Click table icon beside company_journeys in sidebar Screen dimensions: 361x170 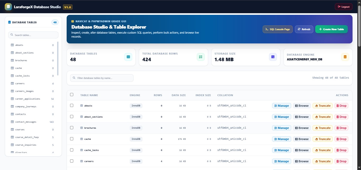pyautogui.click(x=12, y=106)
